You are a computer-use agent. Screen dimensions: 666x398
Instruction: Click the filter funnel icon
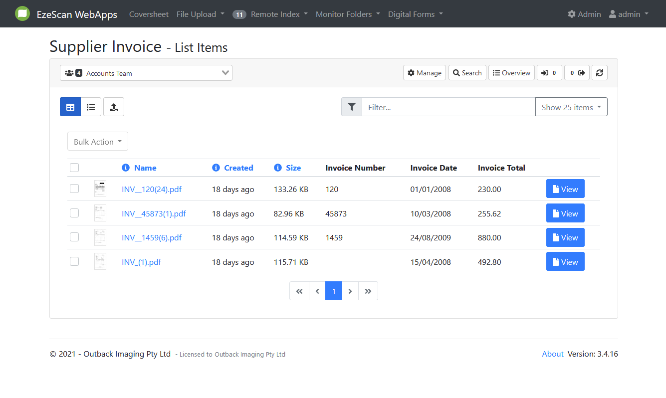pos(352,107)
